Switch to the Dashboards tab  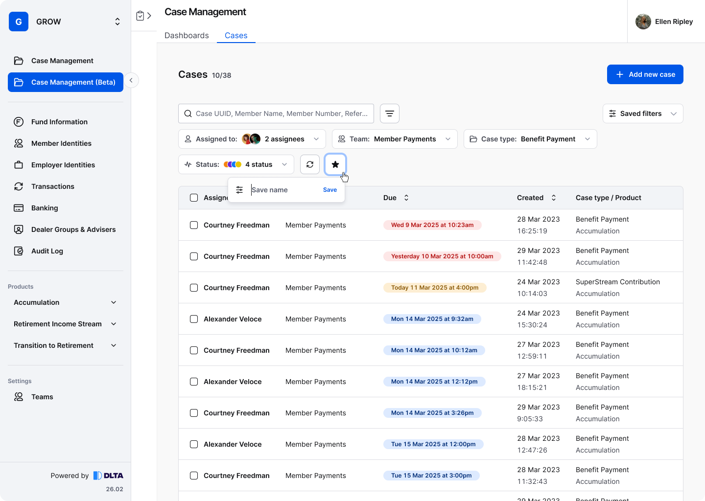coord(187,35)
